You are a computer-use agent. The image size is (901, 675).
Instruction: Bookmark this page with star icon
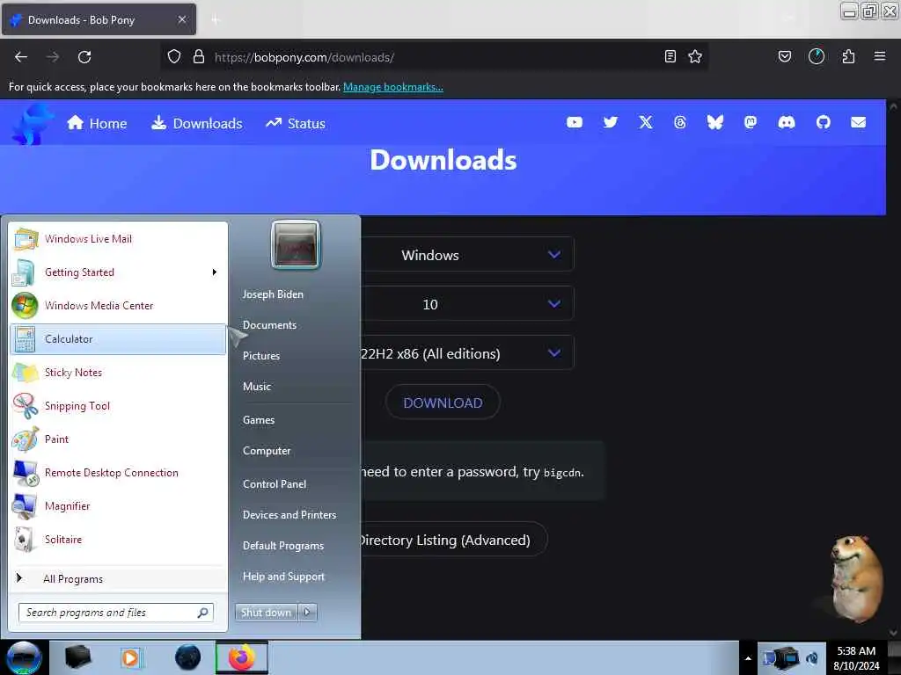point(695,56)
